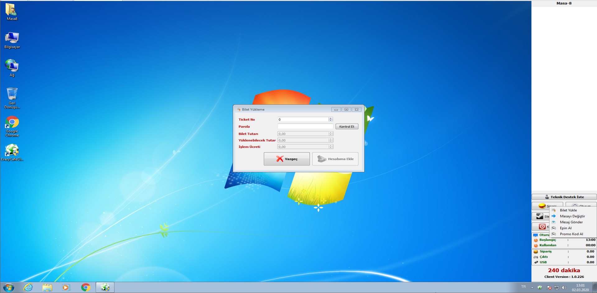Click the EveryCafe icon in system tray
This screenshot has height=293, width=597.
pos(540,287)
